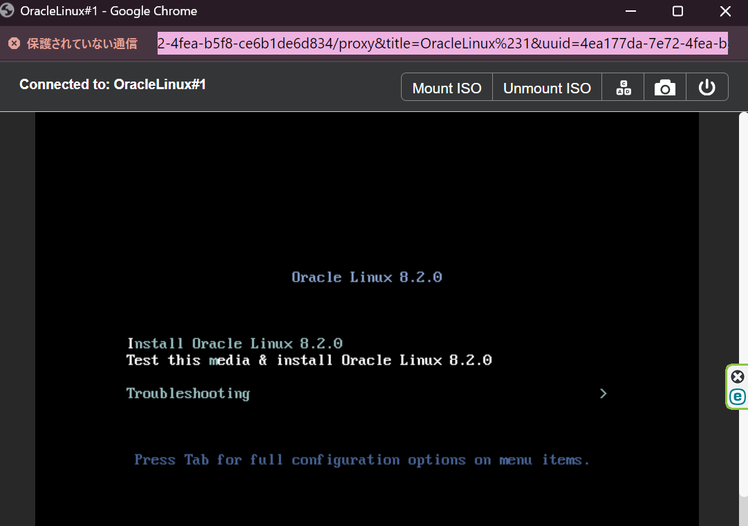The width and height of the screenshot is (748, 526).
Task: Click the globe icon in title bar
Action: (x=7, y=10)
